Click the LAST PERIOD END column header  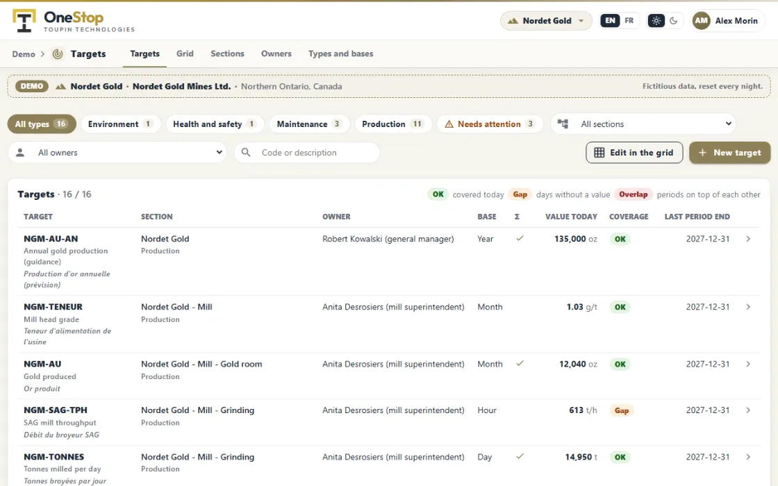tap(697, 217)
